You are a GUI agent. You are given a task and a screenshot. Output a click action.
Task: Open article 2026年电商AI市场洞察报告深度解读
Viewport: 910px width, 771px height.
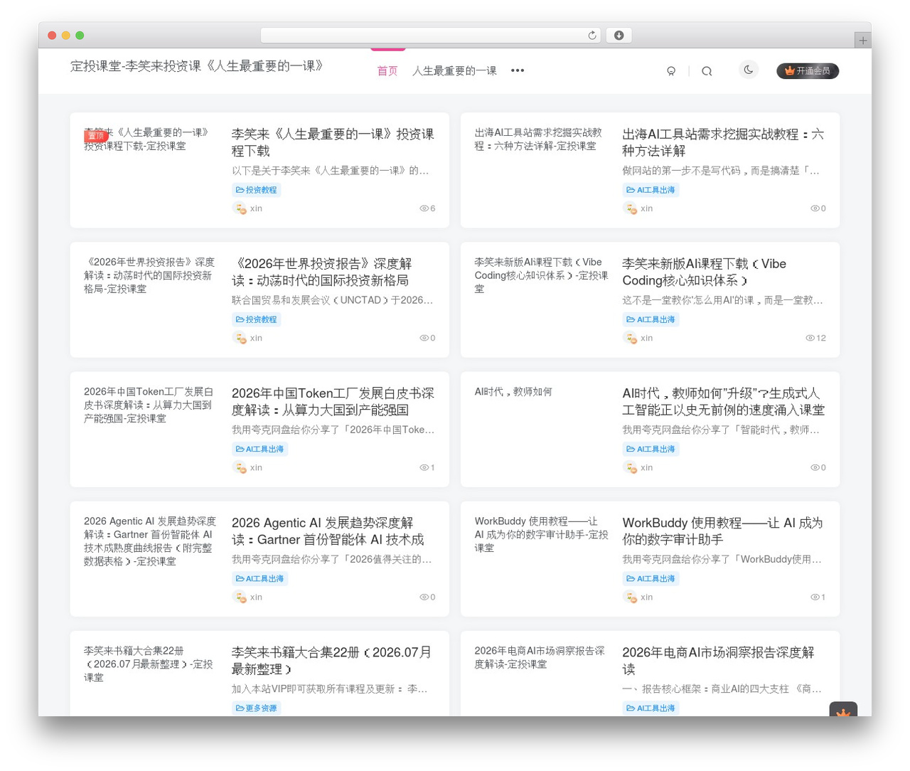tap(718, 660)
